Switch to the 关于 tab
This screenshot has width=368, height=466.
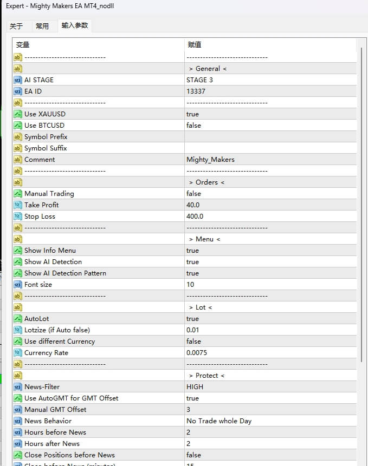pos(16,26)
